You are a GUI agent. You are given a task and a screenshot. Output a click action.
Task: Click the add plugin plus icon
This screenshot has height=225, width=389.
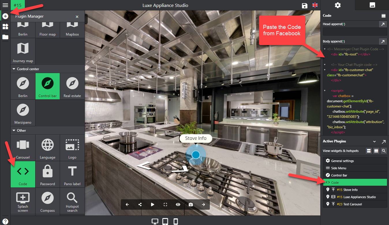pos(5,16)
